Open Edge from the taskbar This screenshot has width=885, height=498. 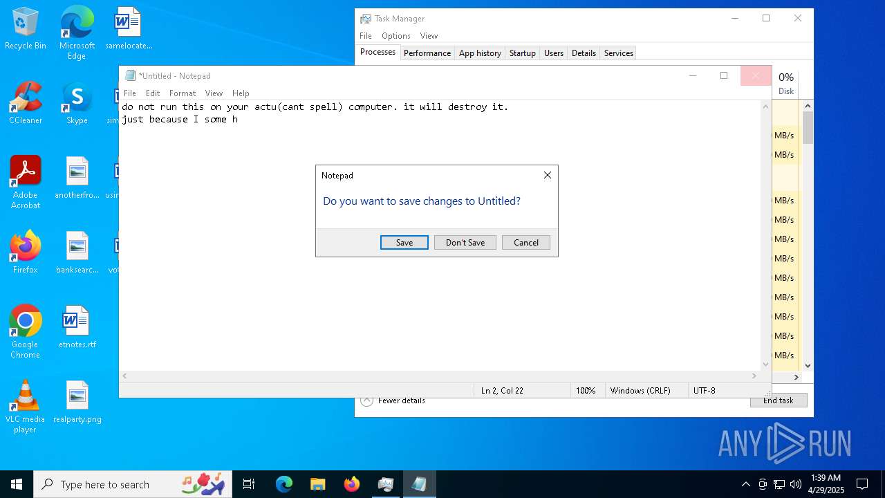tap(284, 484)
